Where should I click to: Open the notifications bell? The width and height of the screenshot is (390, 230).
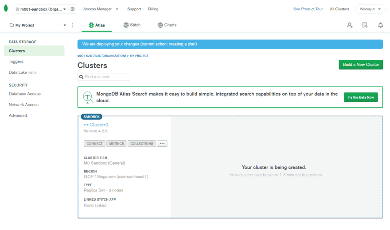click(381, 25)
